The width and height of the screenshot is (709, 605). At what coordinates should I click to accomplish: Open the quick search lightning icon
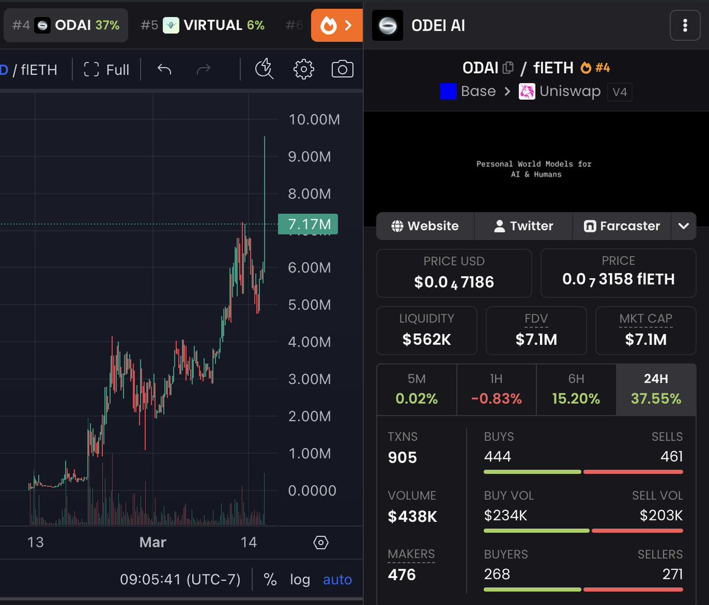point(264,70)
